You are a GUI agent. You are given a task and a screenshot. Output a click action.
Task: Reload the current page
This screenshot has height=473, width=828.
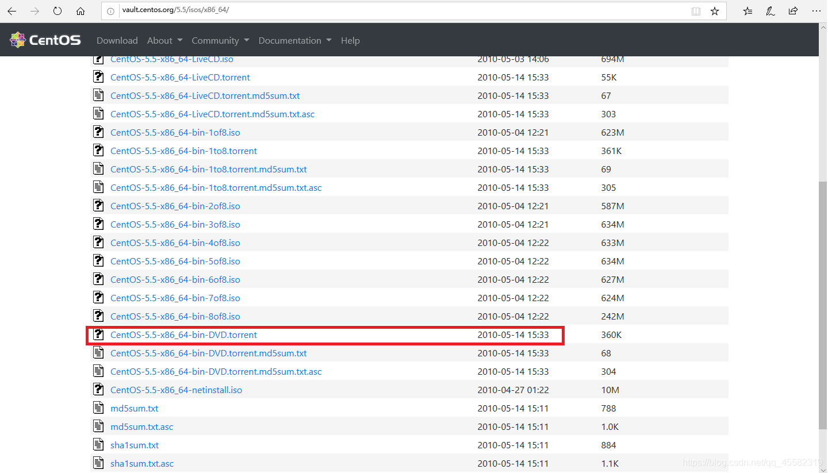tap(57, 11)
